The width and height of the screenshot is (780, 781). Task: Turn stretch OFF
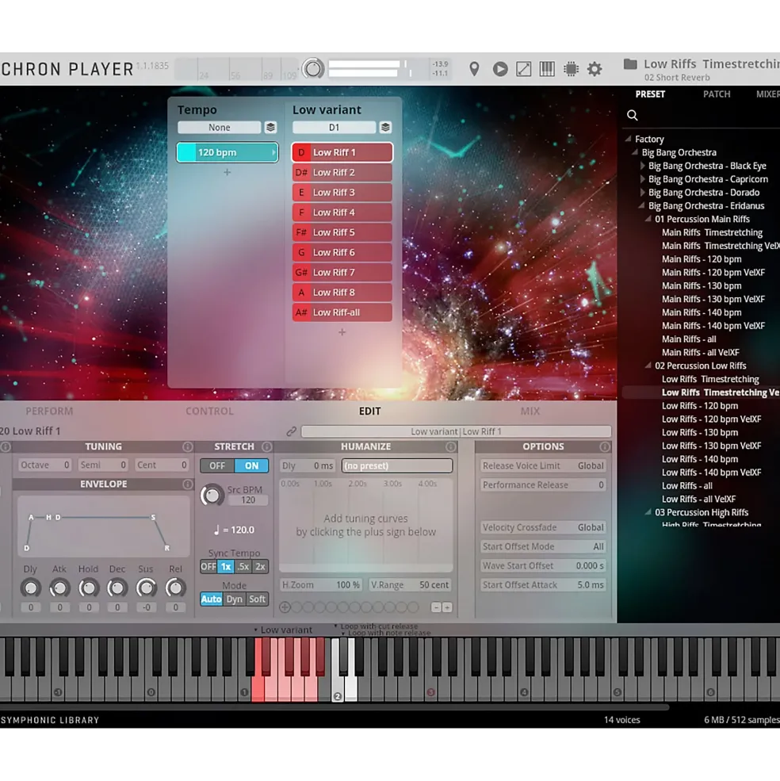click(217, 465)
